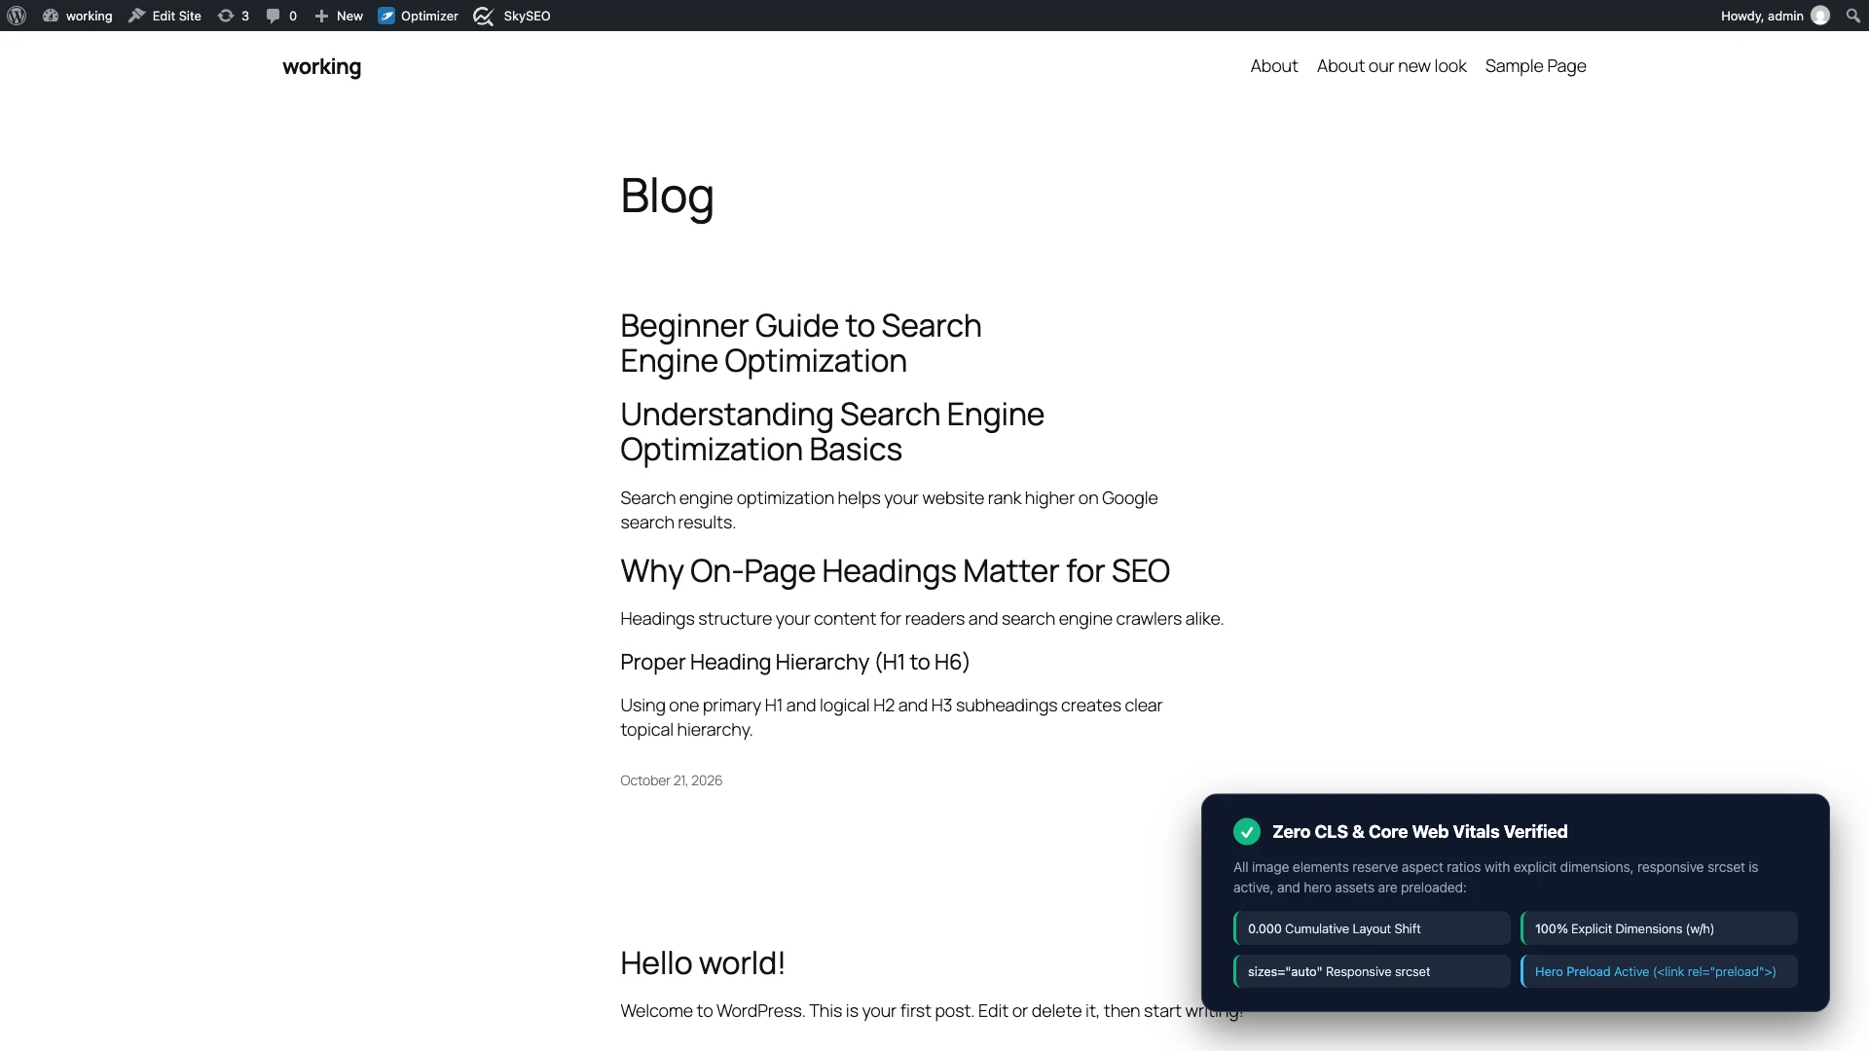Open the WordPress logo menu
This screenshot has height=1051, width=1869.
click(x=17, y=16)
